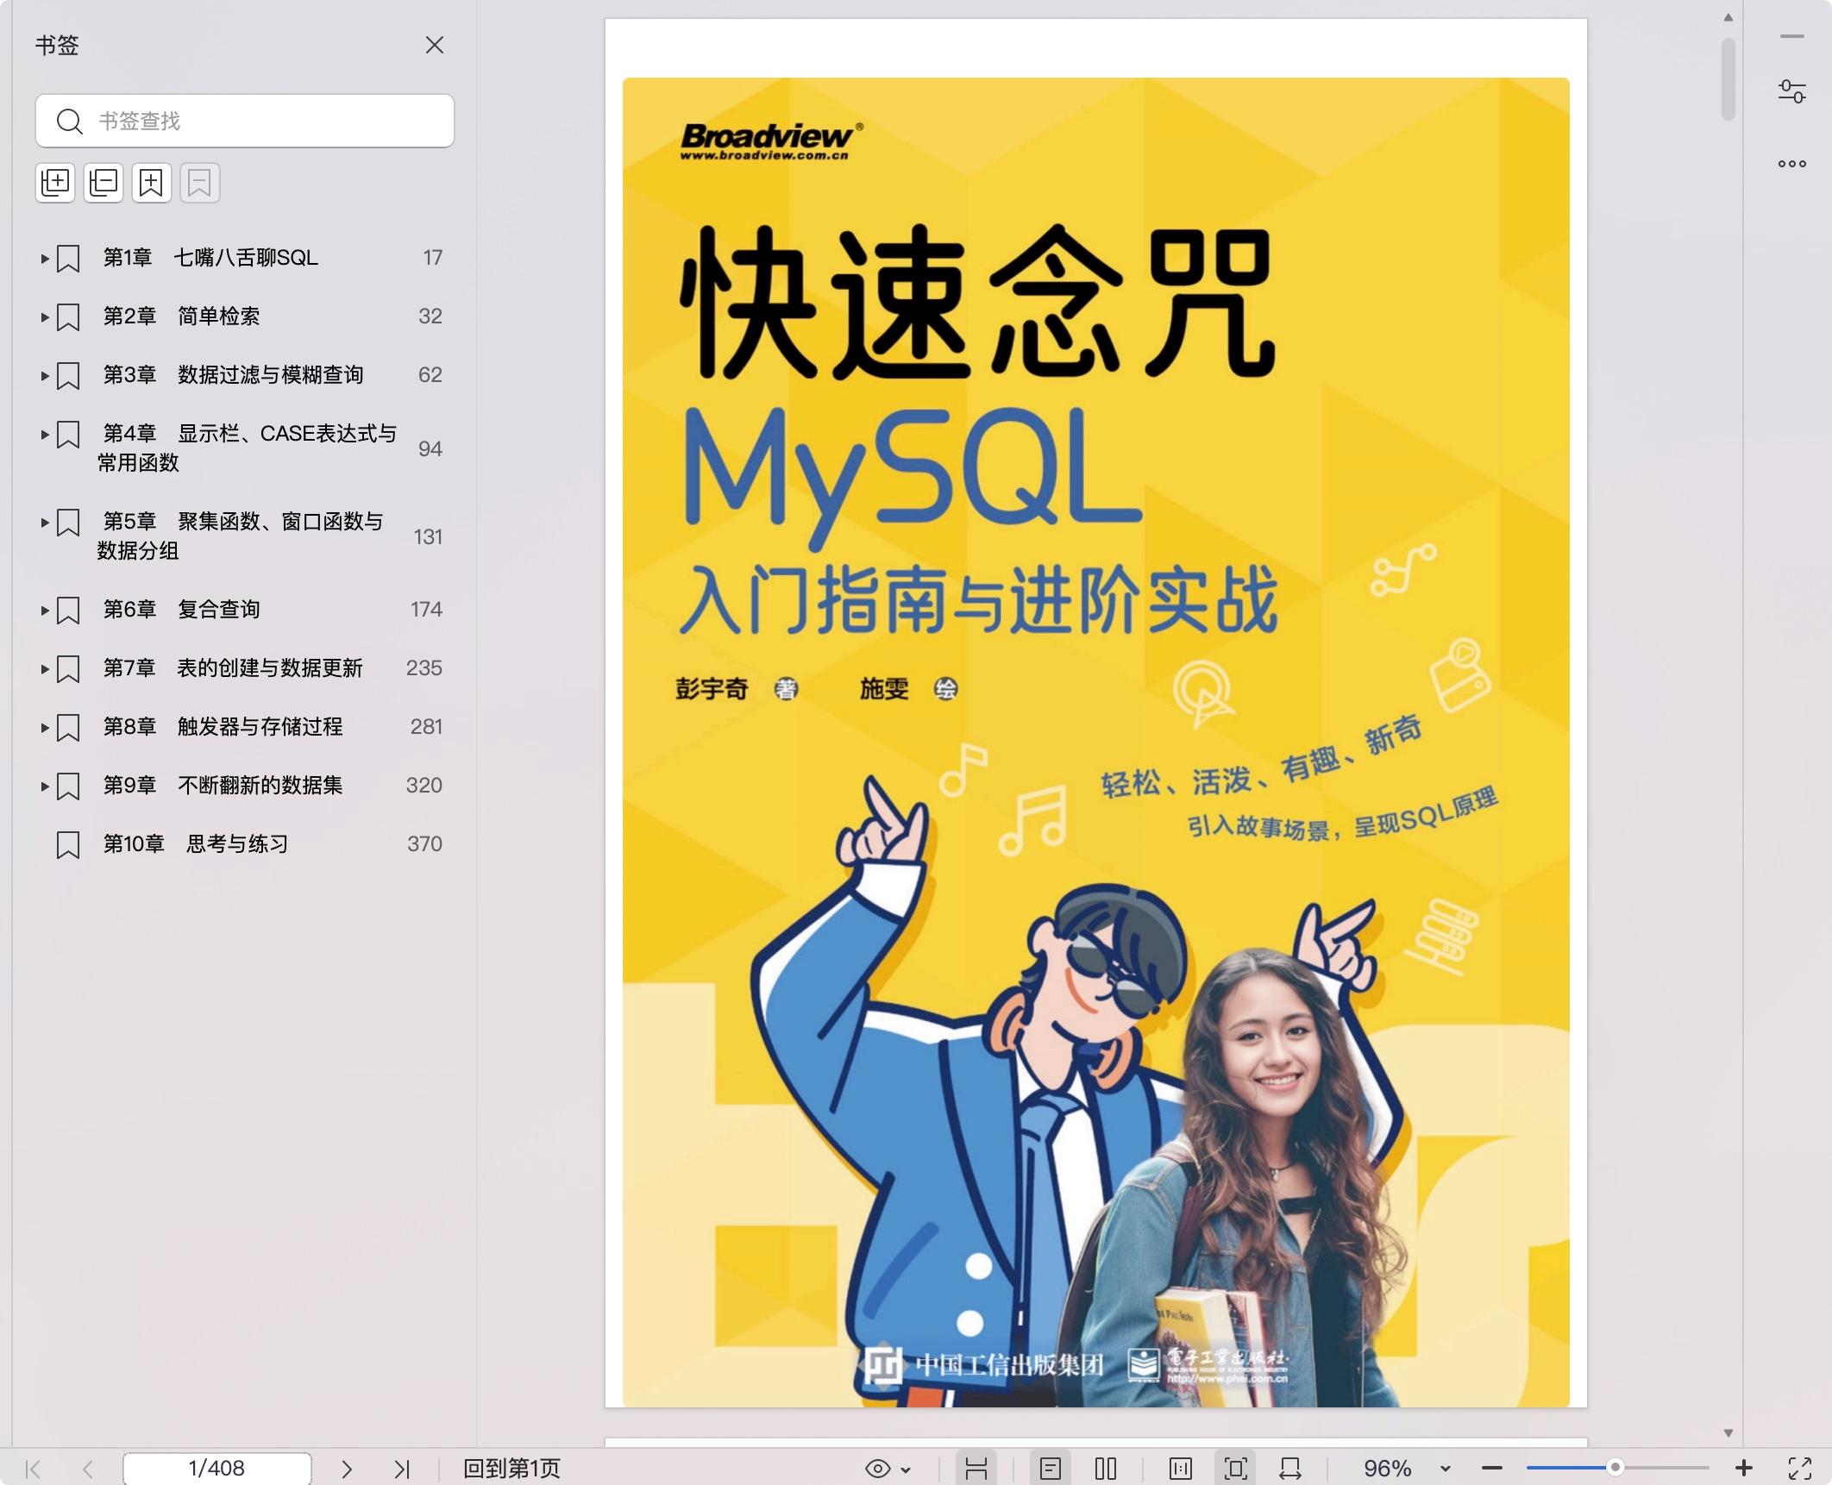The image size is (1832, 1485).
Task: Toggle fit page view icon
Action: [x=1236, y=1469]
